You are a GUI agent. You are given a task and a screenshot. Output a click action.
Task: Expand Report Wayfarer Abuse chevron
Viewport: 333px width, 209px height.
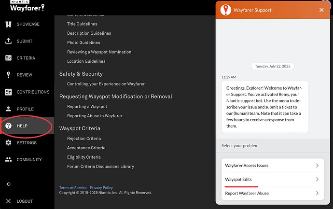click(317, 193)
